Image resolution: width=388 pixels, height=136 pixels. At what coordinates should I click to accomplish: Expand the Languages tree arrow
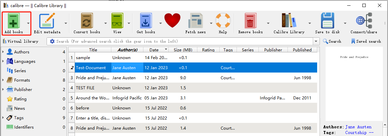[3, 61]
